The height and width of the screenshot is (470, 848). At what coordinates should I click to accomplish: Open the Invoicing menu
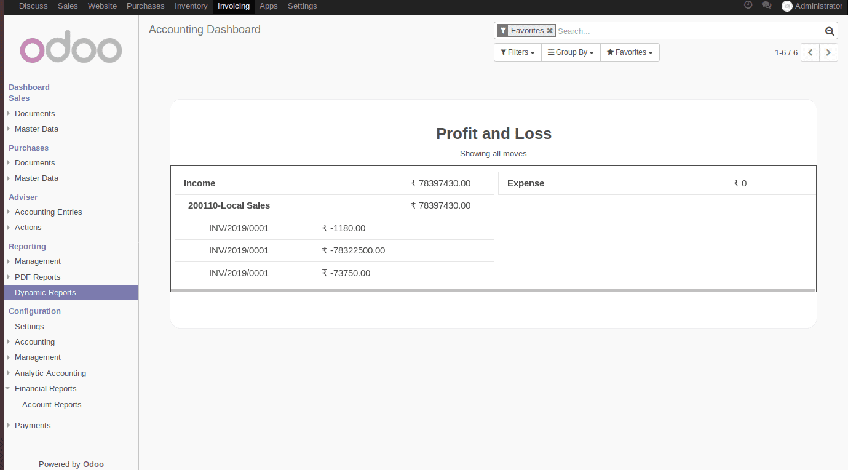[x=234, y=6]
